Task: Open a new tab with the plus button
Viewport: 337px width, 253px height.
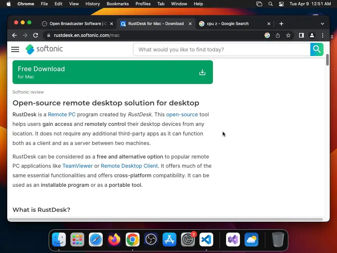Action: 281,24
